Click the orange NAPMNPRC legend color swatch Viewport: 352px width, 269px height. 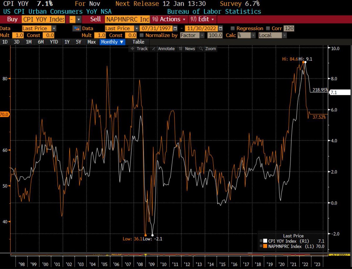[265, 246]
